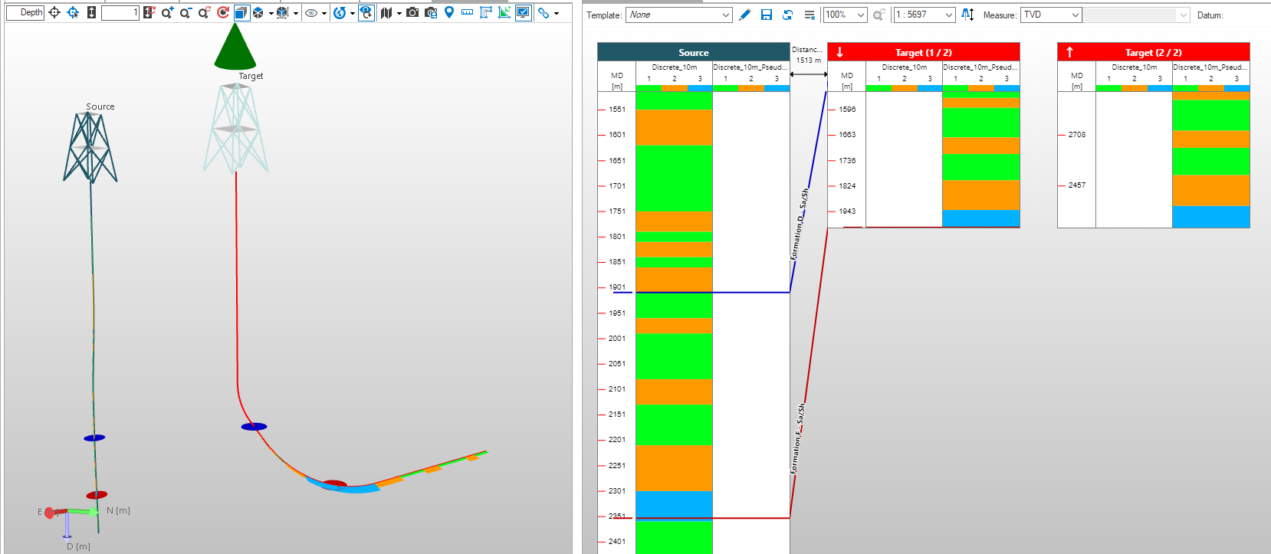This screenshot has width=1271, height=554.
Task: Click the Source well panel header
Action: 693,52
